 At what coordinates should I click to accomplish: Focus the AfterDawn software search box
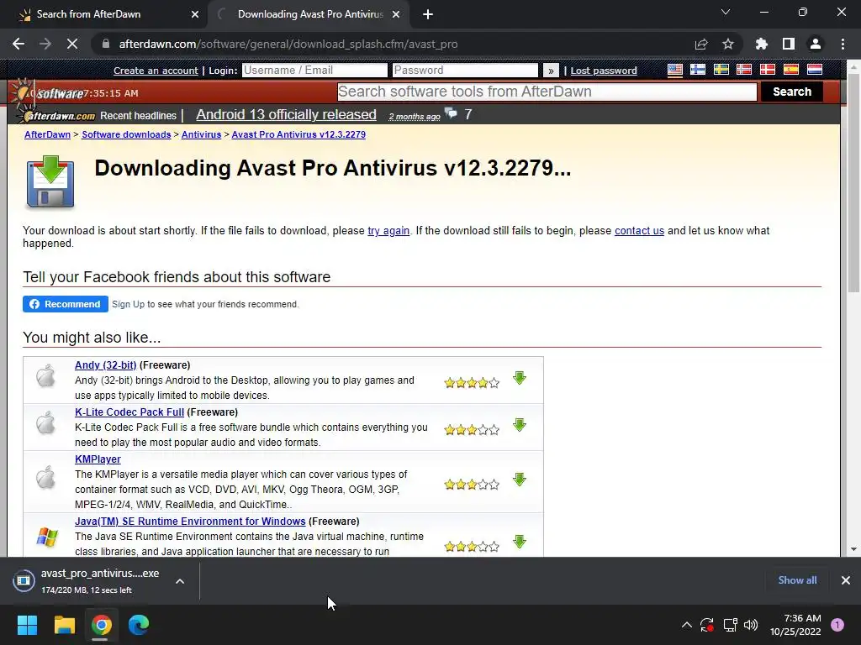pos(547,92)
